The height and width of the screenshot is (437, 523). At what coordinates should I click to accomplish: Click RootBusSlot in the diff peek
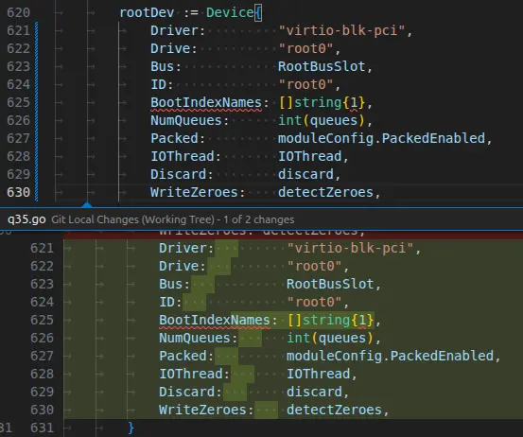(x=330, y=284)
